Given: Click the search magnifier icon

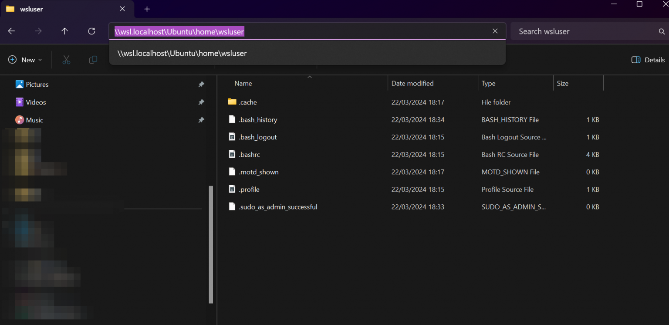Looking at the screenshot, I should tap(662, 31).
